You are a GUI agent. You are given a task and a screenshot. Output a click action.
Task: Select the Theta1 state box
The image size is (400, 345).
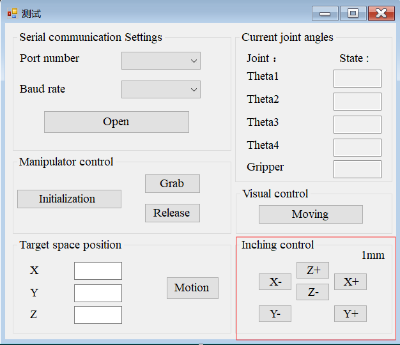click(x=357, y=79)
